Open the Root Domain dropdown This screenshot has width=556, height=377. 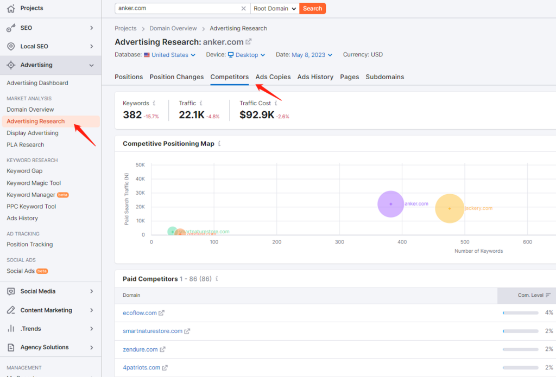275,9
